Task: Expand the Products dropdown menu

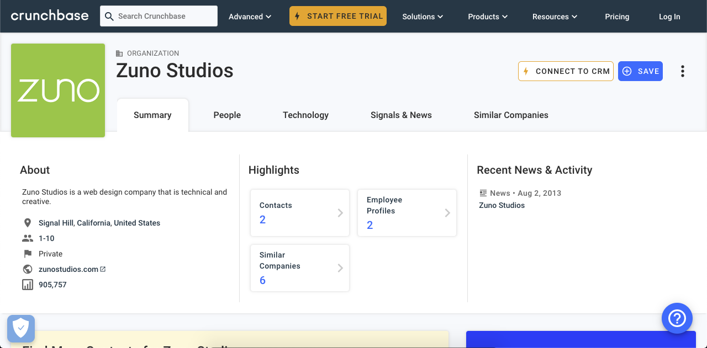Action: [x=488, y=17]
